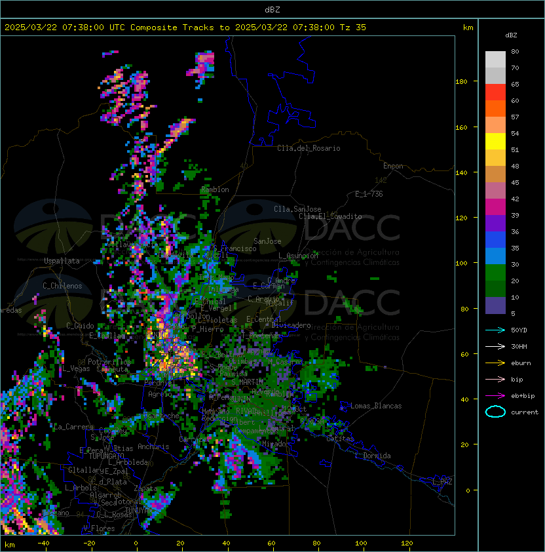Screen dimensions: 545x552
Task: Click the 'C_Chilenos' place label
Action: click(62, 286)
